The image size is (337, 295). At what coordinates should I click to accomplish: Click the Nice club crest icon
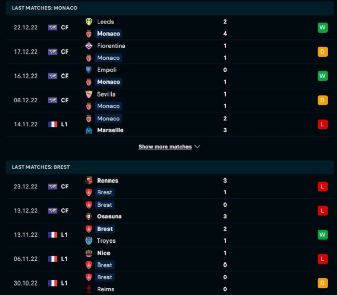coord(89,253)
